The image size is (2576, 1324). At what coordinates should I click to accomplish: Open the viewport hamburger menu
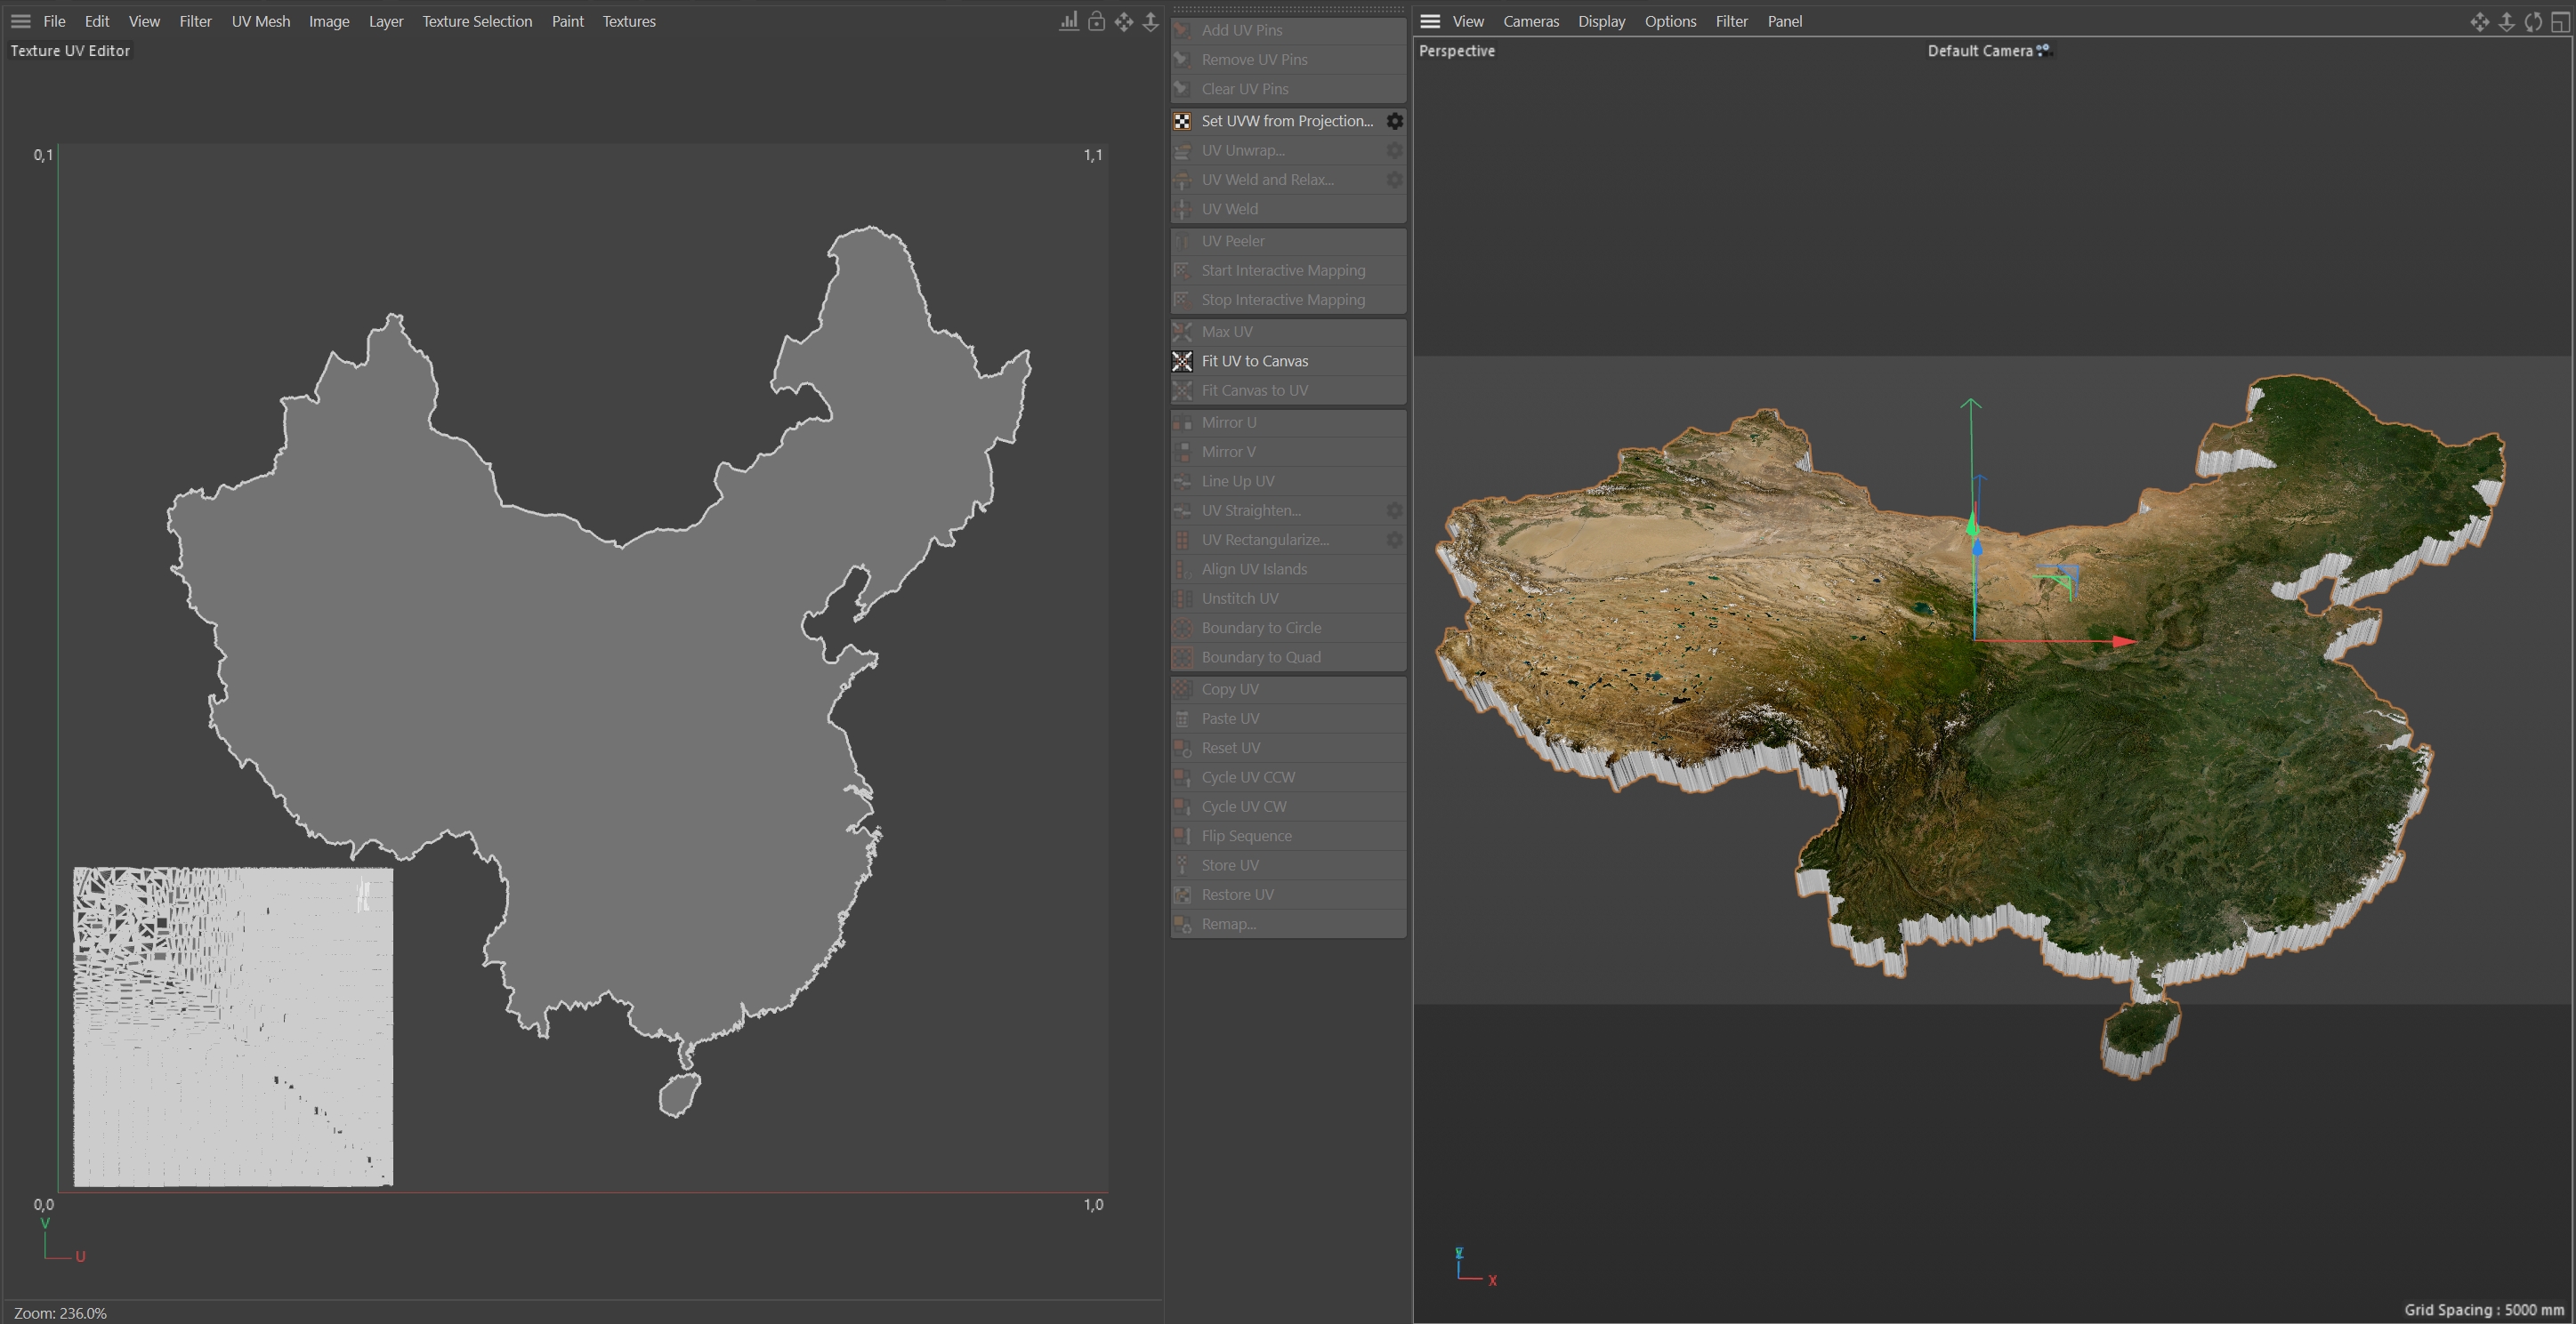(1430, 21)
